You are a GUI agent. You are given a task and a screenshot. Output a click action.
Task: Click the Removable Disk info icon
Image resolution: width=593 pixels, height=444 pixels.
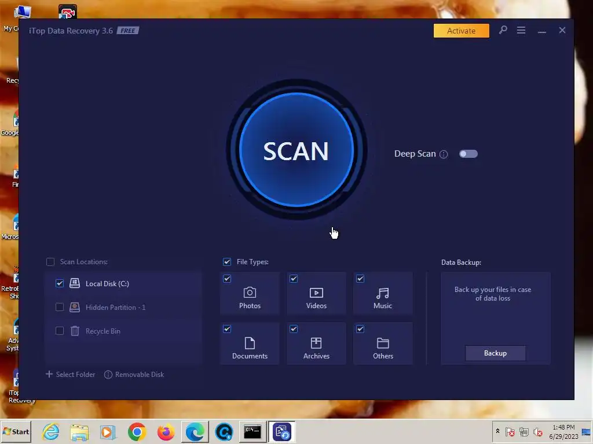pyautogui.click(x=108, y=375)
